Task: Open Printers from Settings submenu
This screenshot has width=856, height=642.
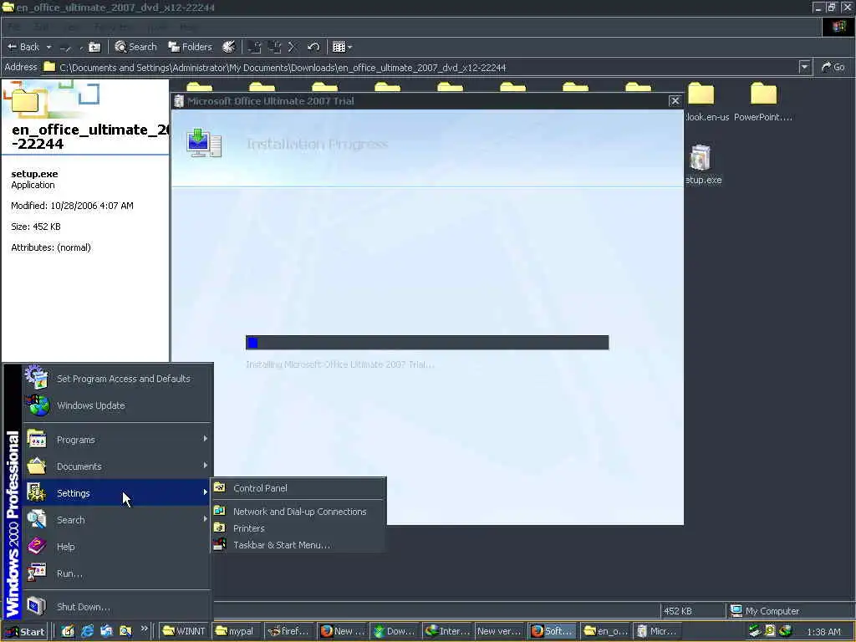Action: pyautogui.click(x=298, y=528)
